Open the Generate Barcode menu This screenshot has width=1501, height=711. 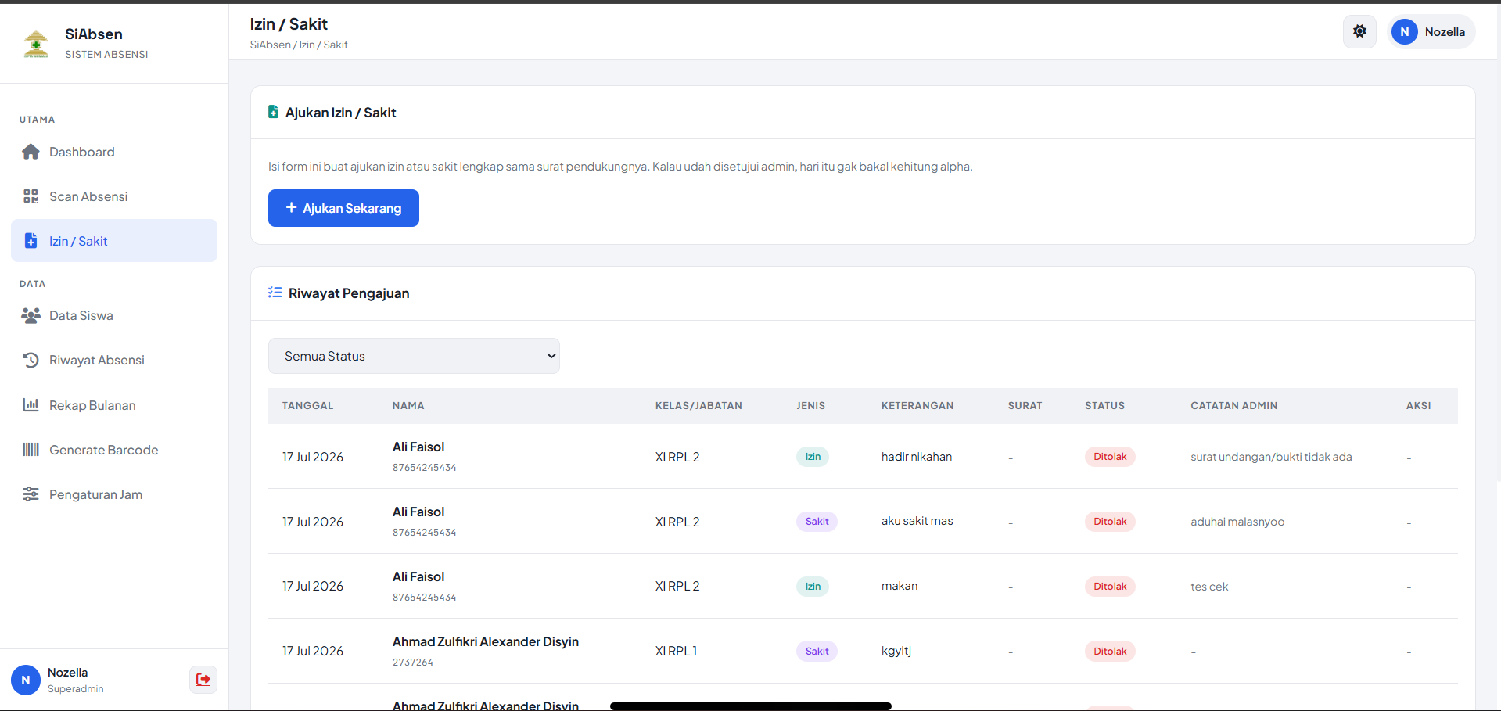coord(114,450)
